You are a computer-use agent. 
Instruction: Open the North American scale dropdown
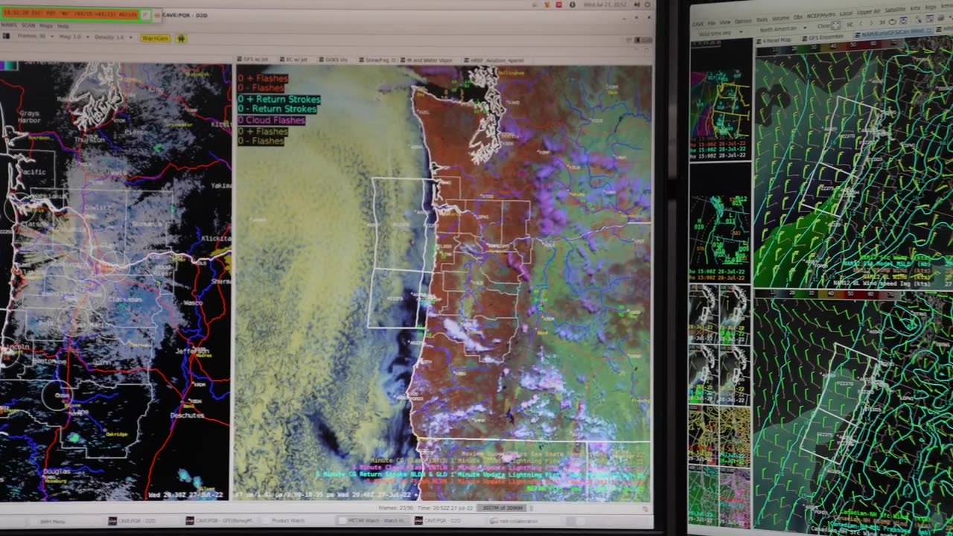click(783, 28)
